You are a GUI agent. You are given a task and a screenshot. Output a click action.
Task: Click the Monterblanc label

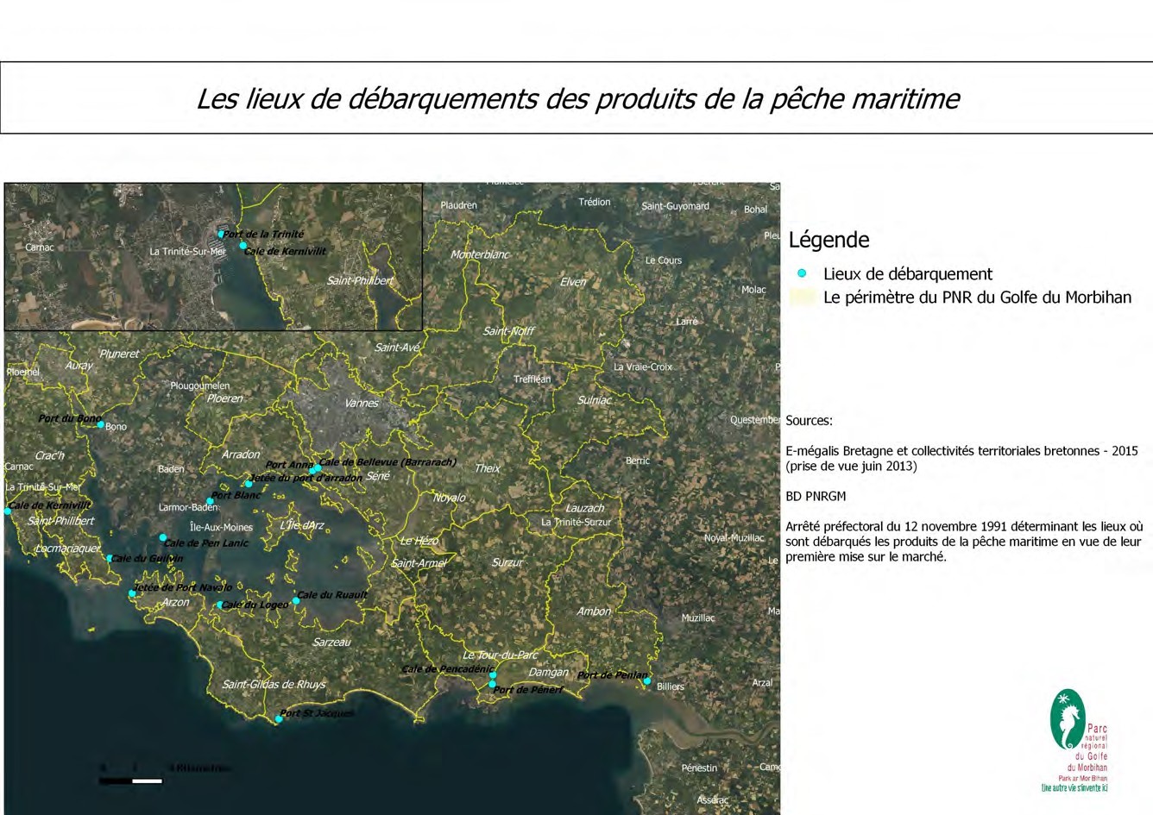pyautogui.click(x=480, y=254)
